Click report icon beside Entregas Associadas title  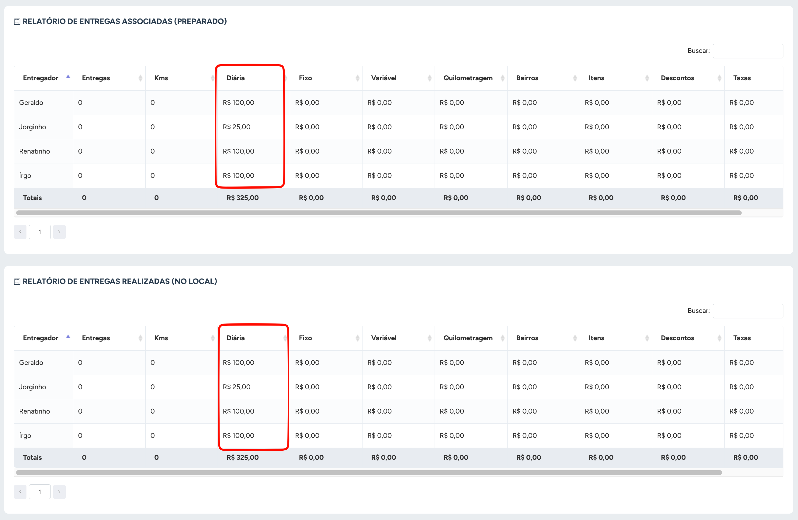coord(17,22)
